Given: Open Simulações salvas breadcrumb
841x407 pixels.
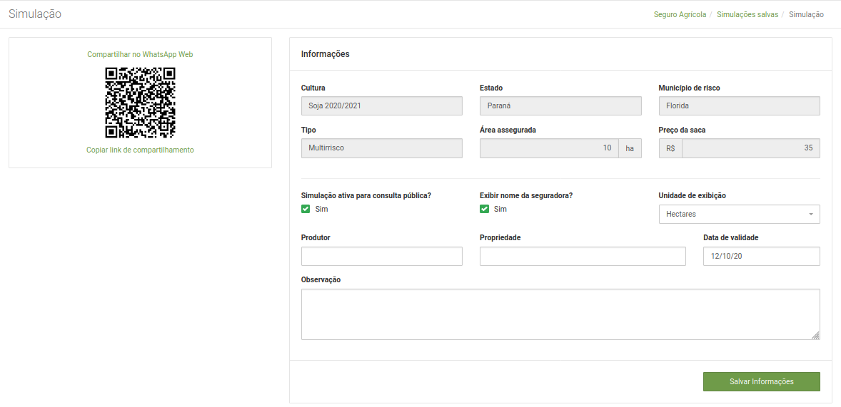Looking at the screenshot, I should point(747,14).
